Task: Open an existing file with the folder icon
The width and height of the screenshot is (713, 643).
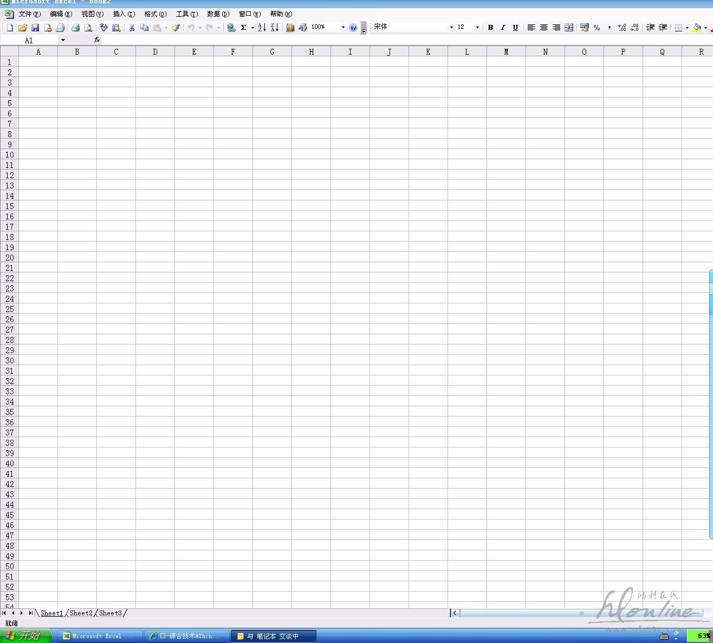Action: [x=23, y=28]
